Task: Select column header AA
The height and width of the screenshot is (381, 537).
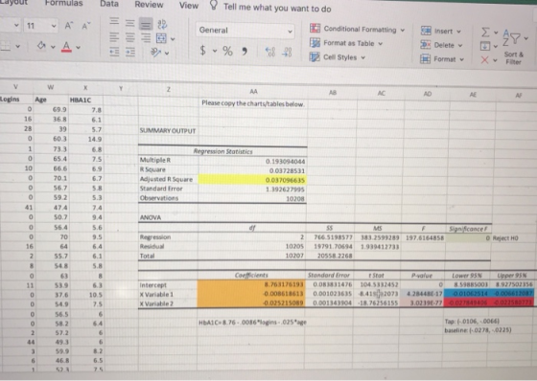Action: [x=253, y=91]
